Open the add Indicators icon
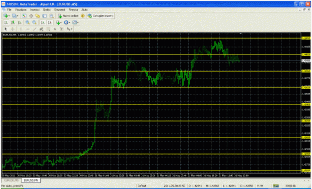This screenshot has height=189, width=312. (58, 22)
